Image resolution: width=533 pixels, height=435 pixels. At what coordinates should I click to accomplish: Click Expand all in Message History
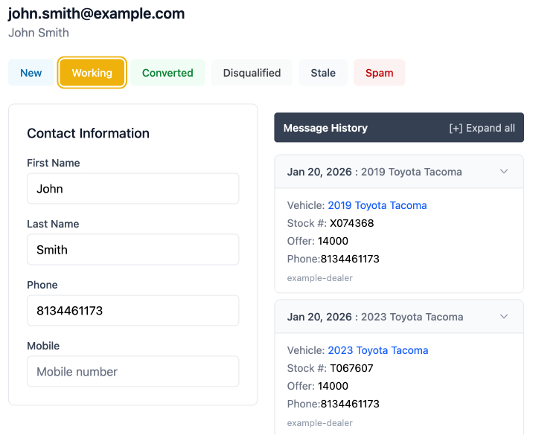482,128
